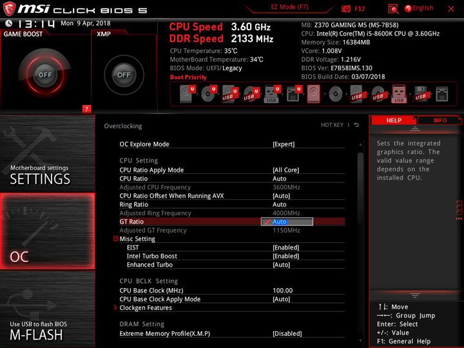Click the F12 label in the top bar

tap(360, 9)
